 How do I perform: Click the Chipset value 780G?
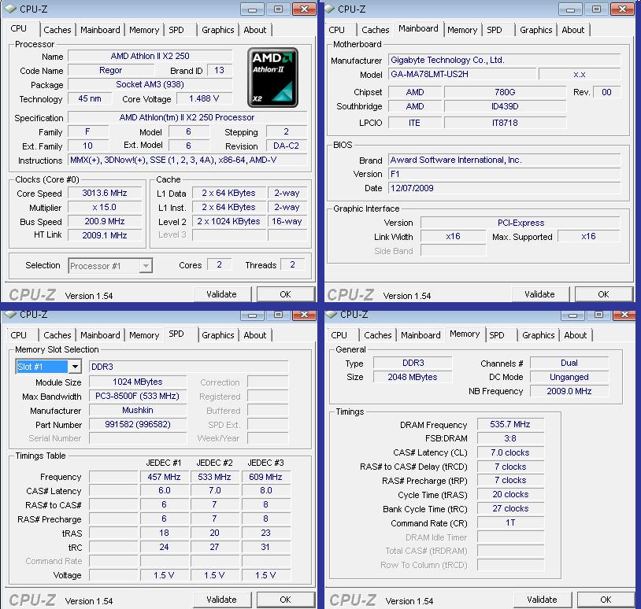(x=505, y=92)
